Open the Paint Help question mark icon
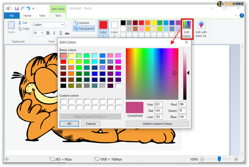 coord(242,15)
